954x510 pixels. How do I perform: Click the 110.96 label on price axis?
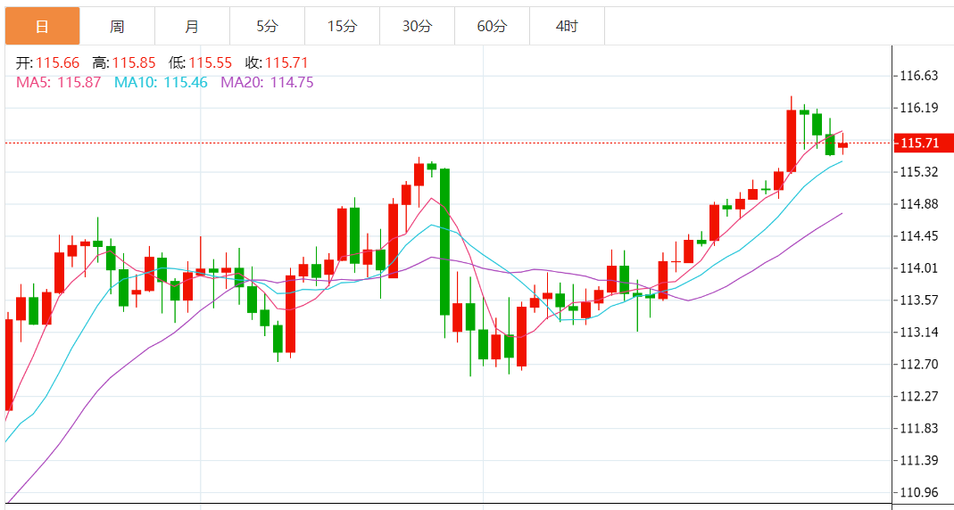click(919, 493)
